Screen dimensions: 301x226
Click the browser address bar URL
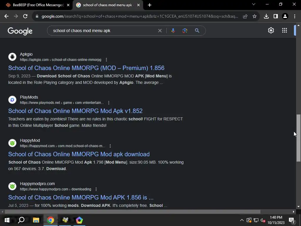(x=140, y=16)
